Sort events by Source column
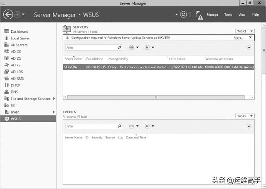Viewport: 266px width, 189px height. 110,137
